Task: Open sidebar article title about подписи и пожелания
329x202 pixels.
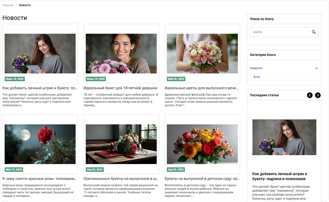Action: coord(279,176)
